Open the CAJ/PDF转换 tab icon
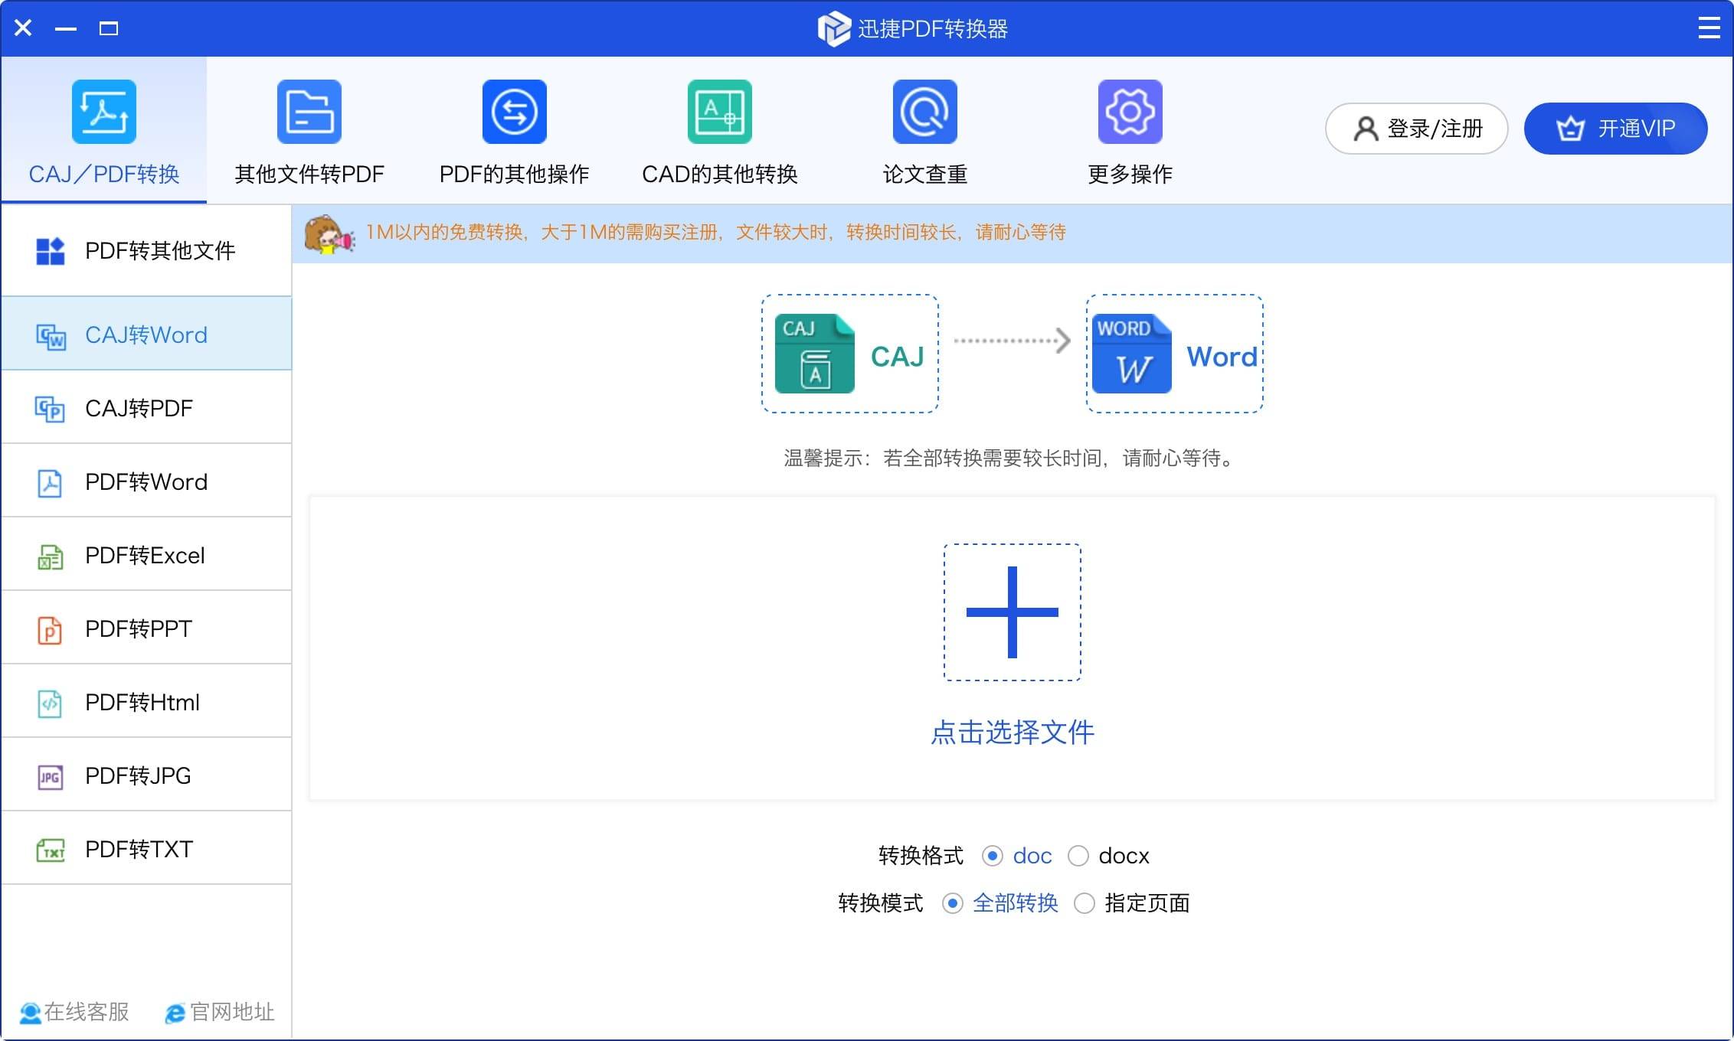 [104, 112]
